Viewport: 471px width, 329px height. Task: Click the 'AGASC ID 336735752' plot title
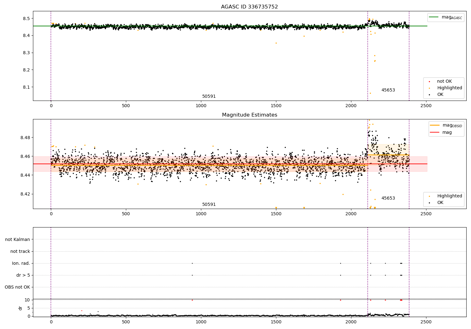coord(249,7)
